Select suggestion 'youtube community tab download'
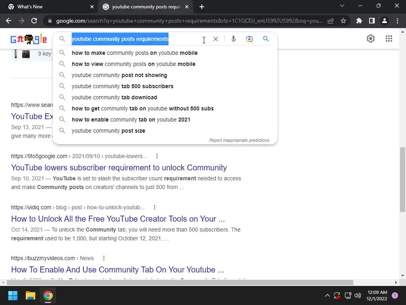The width and height of the screenshot is (406, 305). click(165, 98)
